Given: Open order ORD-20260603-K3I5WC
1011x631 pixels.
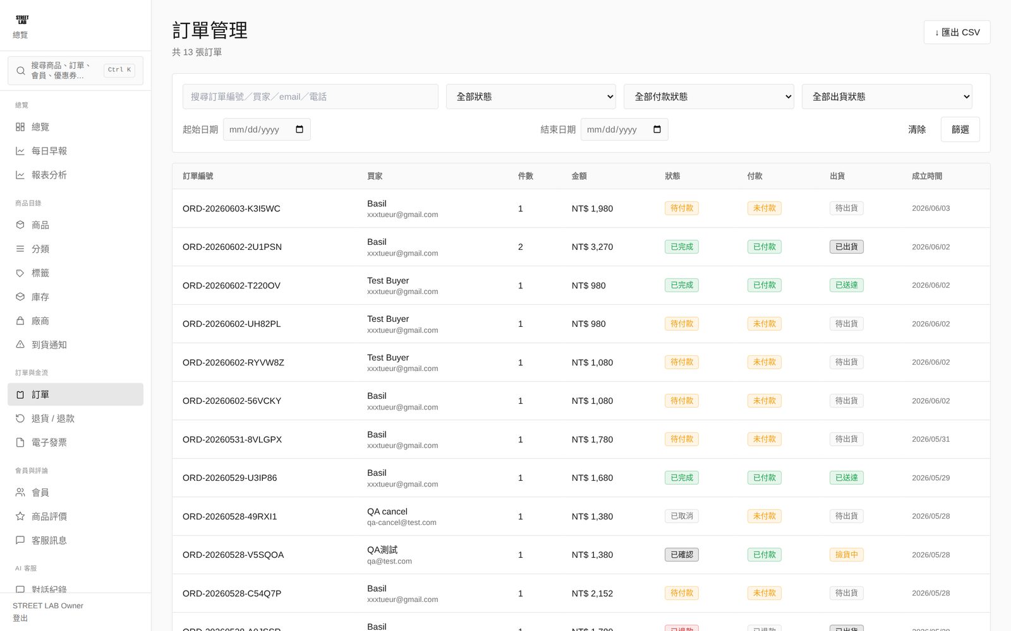Looking at the screenshot, I should [x=231, y=208].
